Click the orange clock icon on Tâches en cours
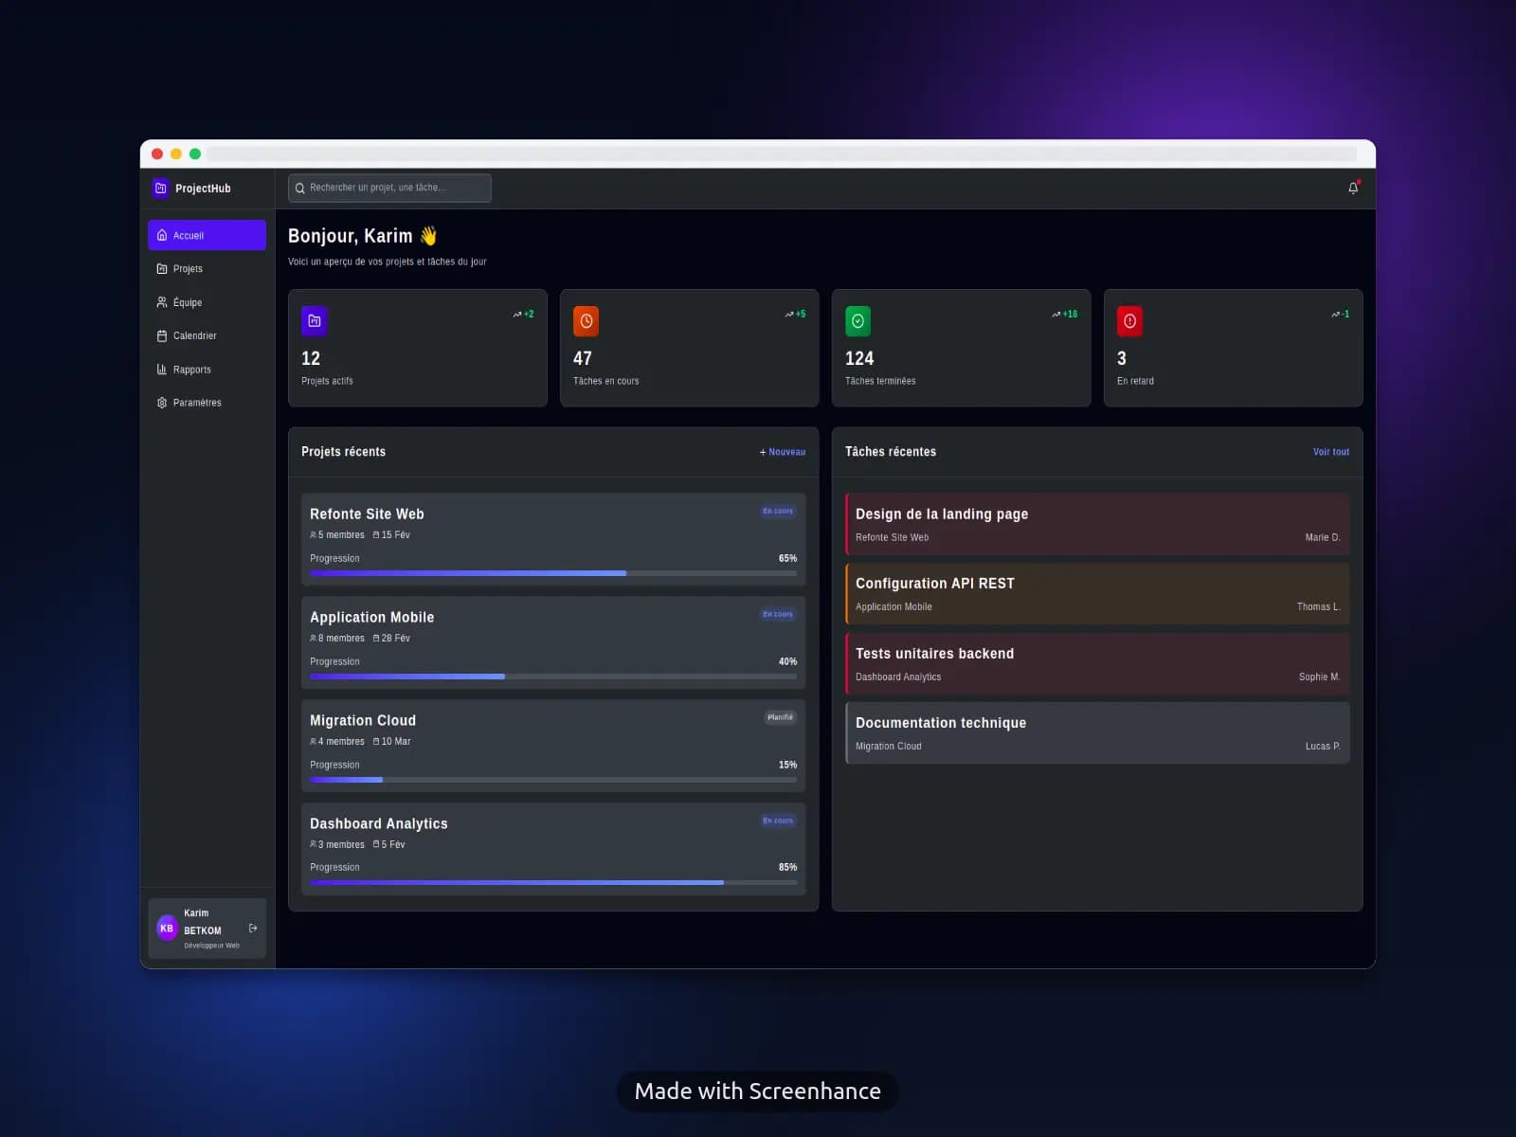This screenshot has height=1137, width=1516. pyautogui.click(x=586, y=320)
